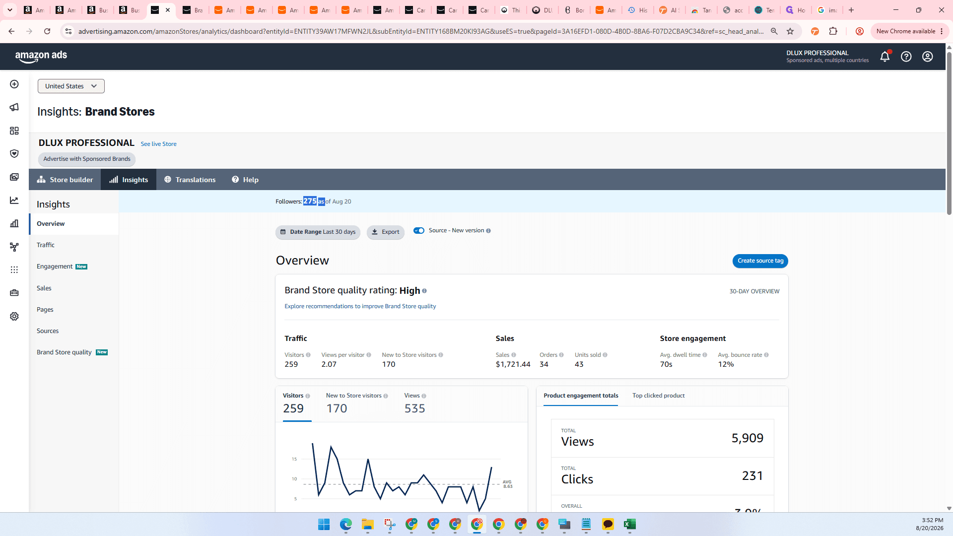Viewport: 953px width, 536px height.
Task: Open the See live Store link
Action: point(158,144)
